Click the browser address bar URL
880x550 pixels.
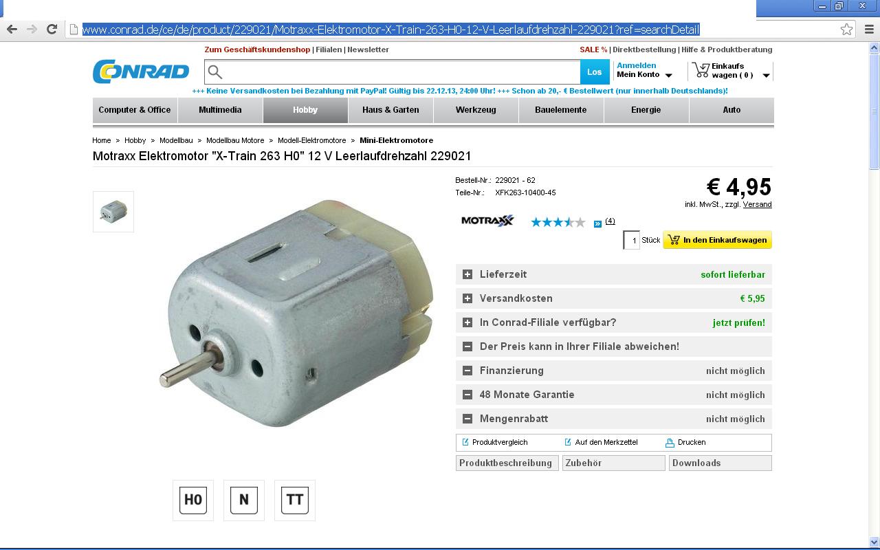[390, 29]
